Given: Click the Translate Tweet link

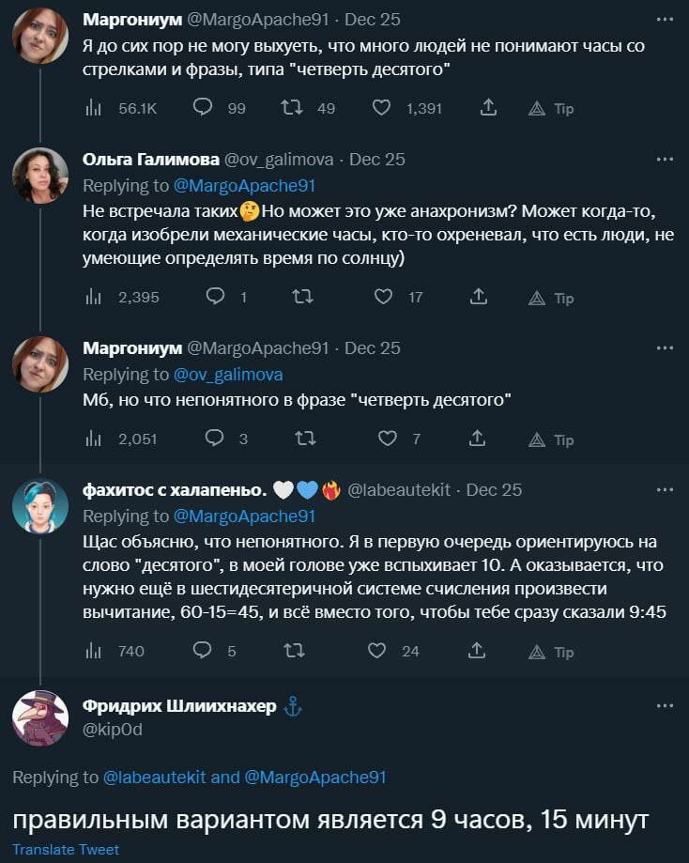Looking at the screenshot, I should pyautogui.click(x=66, y=850).
